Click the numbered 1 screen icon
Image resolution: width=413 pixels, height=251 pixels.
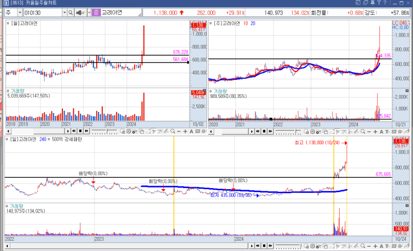(6, 3)
